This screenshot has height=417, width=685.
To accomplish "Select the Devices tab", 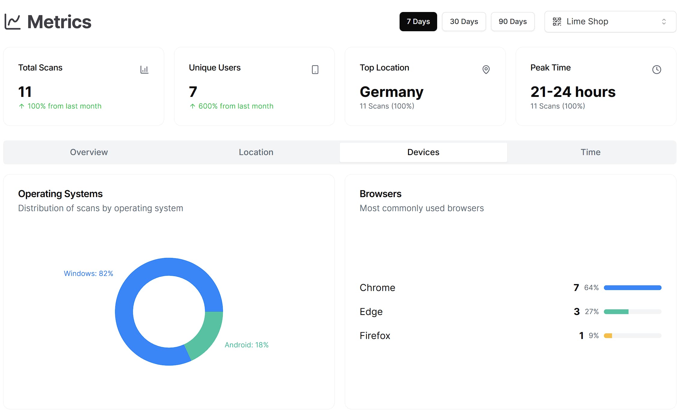I will 423,152.
